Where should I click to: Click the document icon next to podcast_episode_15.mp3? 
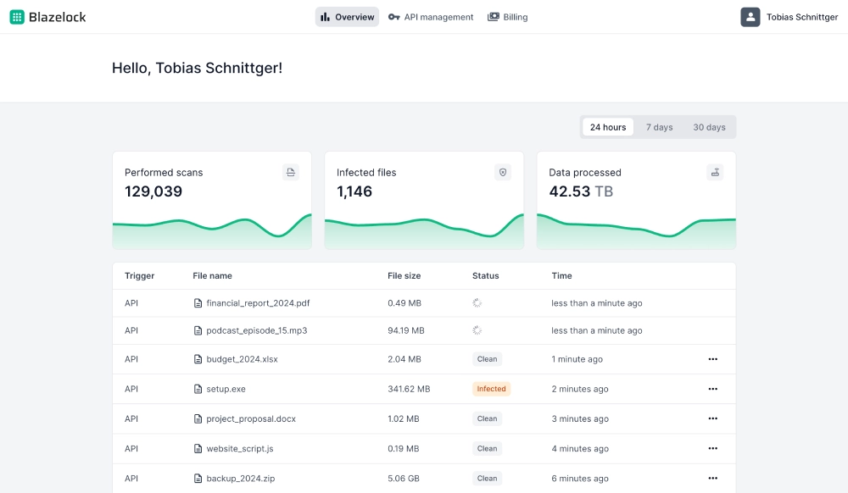(x=198, y=330)
